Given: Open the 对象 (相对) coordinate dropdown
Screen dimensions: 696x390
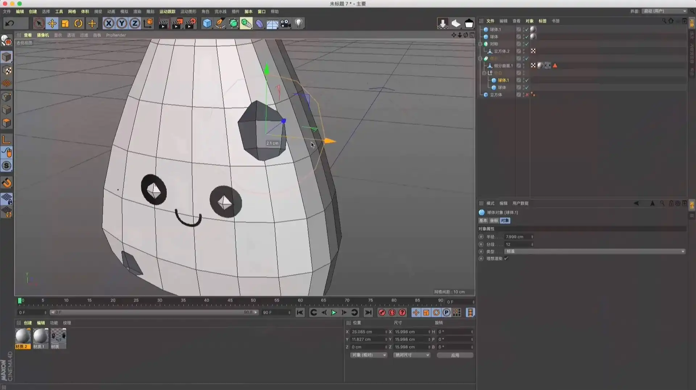Looking at the screenshot, I should click(x=368, y=355).
